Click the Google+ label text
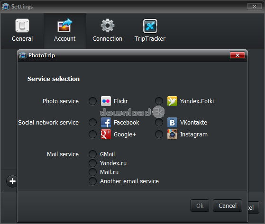This screenshot has width=265, height=224. (x=125, y=134)
